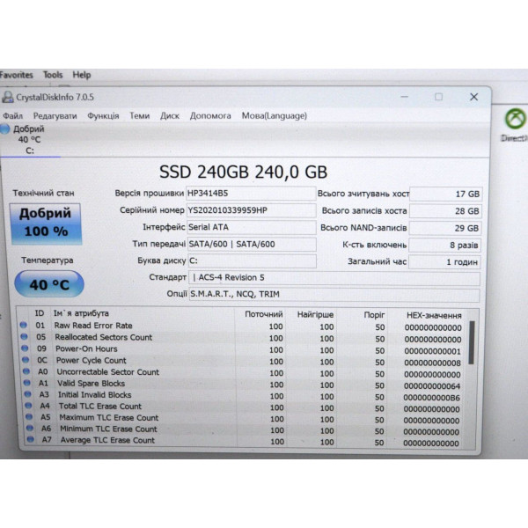Click status dot for Minimum TLC Erase Count
The image size is (528, 528).
[30, 428]
